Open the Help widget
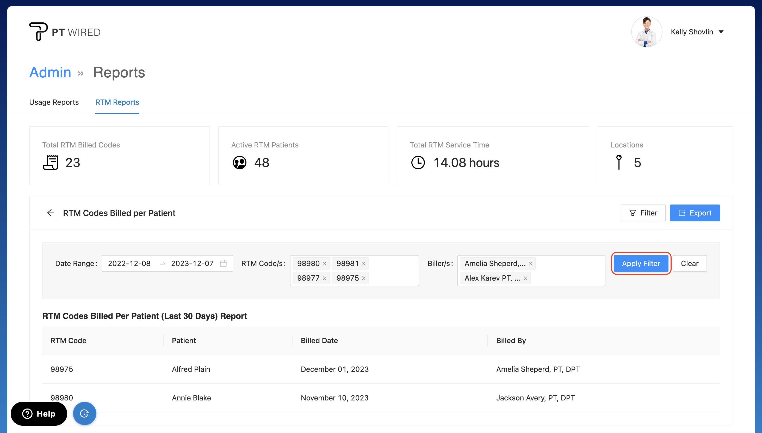The height and width of the screenshot is (433, 762). pos(39,413)
